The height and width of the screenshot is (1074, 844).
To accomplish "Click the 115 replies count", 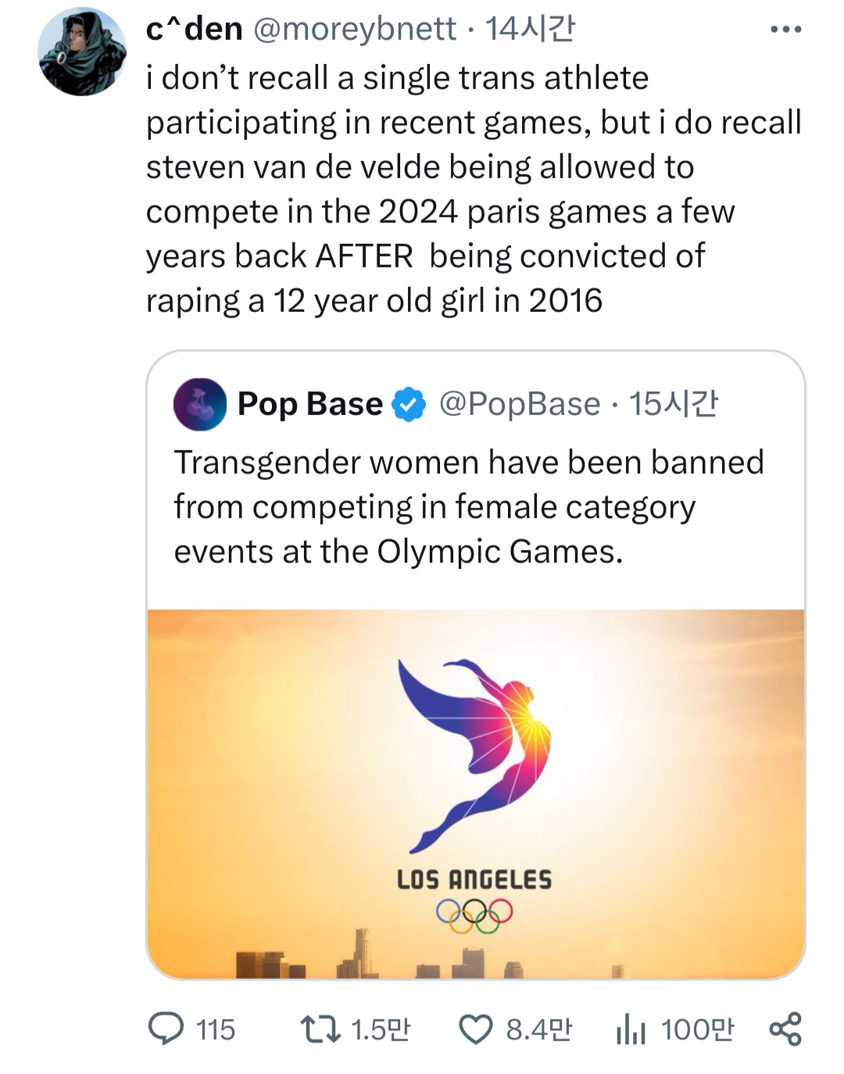I will 216,1029.
